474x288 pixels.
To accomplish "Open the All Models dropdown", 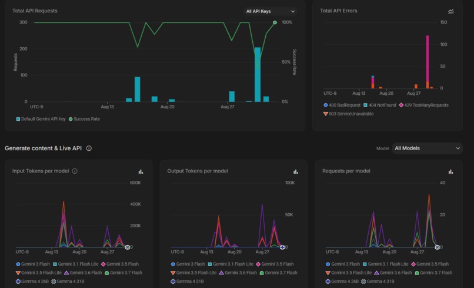I will (x=427, y=148).
